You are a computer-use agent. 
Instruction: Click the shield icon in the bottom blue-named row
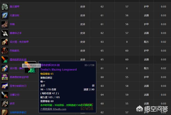coord(5,112)
